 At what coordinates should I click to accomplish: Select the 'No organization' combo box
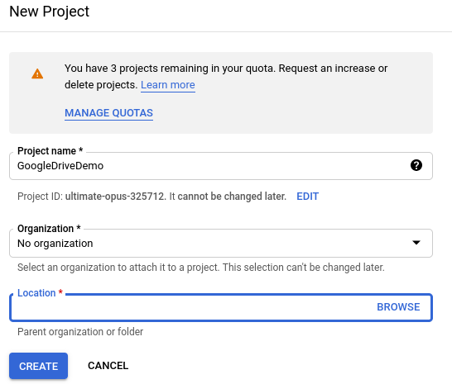coord(221,244)
